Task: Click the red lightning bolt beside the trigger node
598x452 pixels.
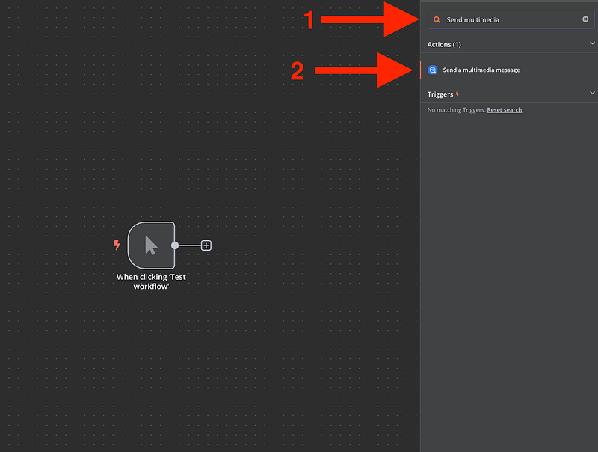Action: coord(117,245)
